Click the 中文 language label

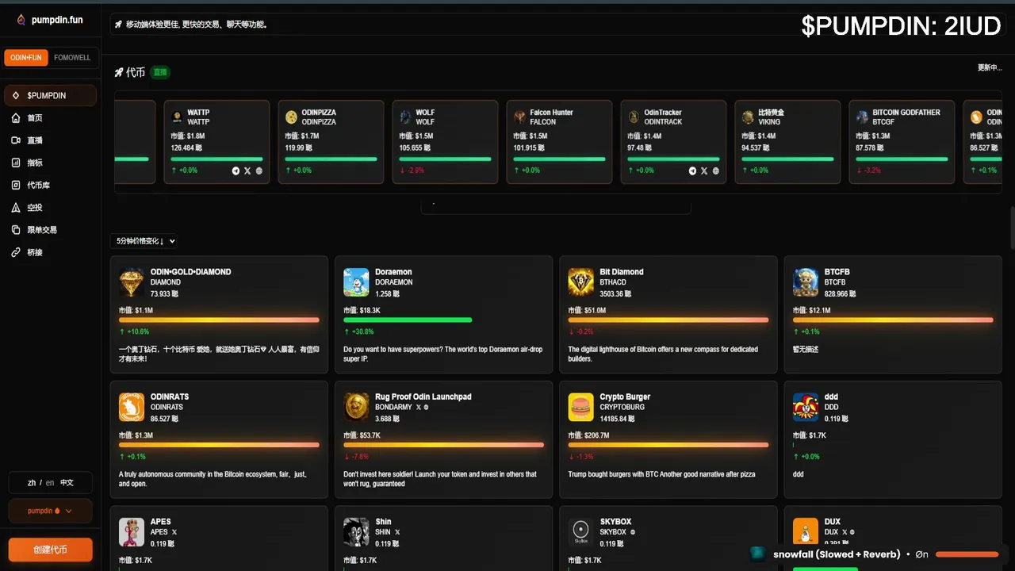[67, 482]
